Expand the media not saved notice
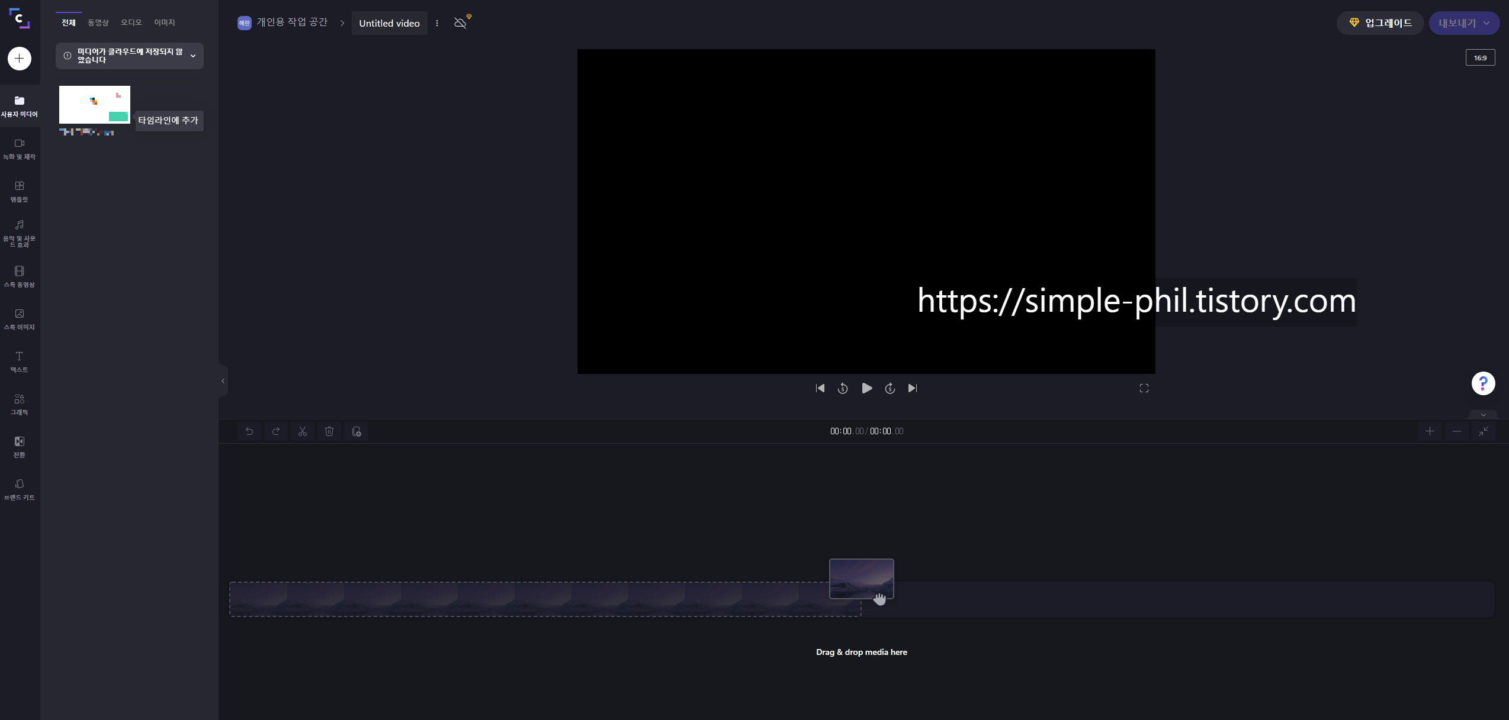The height and width of the screenshot is (720, 1509). tap(193, 56)
